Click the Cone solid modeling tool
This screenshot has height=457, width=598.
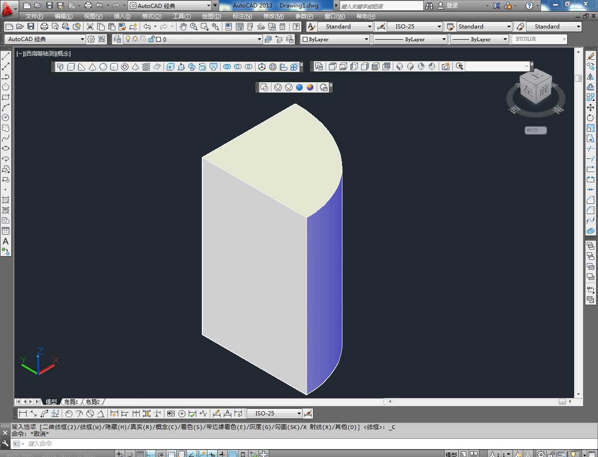pyautogui.click(x=93, y=67)
